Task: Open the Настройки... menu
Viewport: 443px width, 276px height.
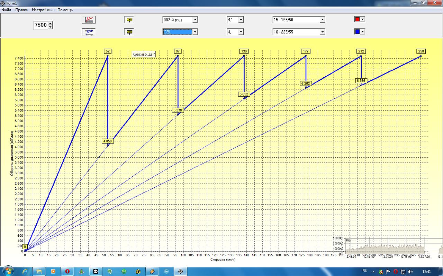Action: click(x=43, y=10)
